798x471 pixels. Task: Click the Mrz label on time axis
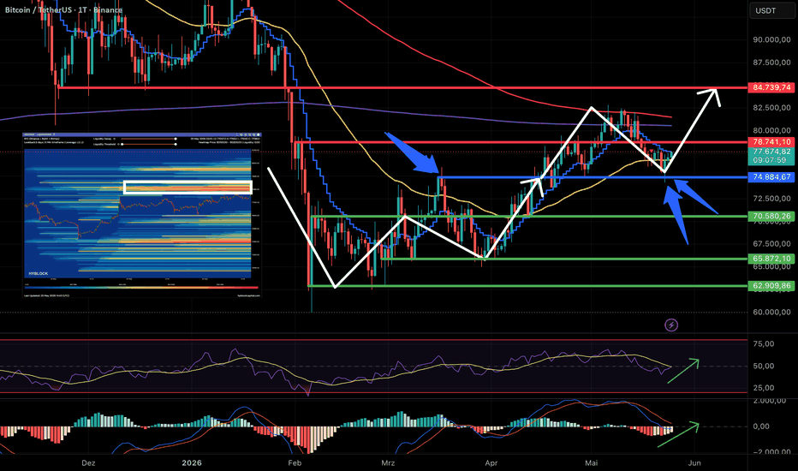pos(388,462)
